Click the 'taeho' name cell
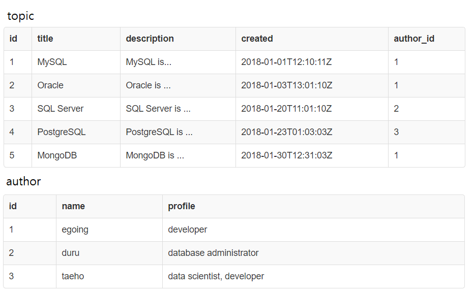The width and height of the screenshot is (473, 294). coord(109,276)
